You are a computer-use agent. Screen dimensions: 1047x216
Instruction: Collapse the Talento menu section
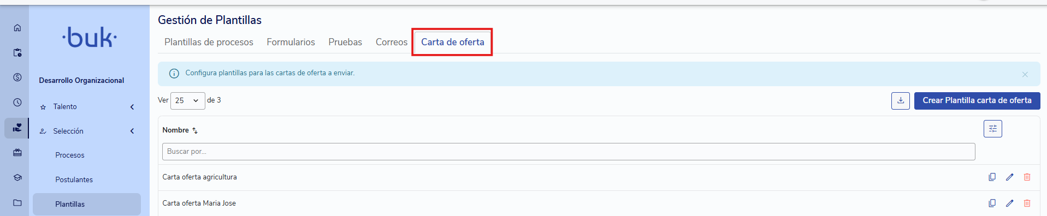[132, 107]
